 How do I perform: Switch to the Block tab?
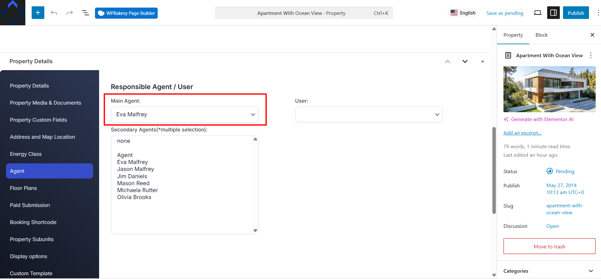point(541,35)
